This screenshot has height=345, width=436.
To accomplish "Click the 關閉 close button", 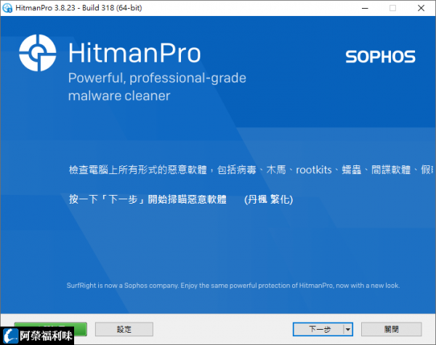I will tap(392, 329).
